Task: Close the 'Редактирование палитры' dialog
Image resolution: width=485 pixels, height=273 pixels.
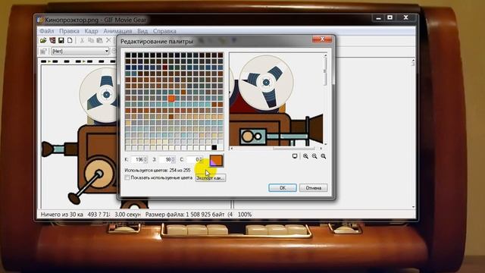Action: coord(322,39)
